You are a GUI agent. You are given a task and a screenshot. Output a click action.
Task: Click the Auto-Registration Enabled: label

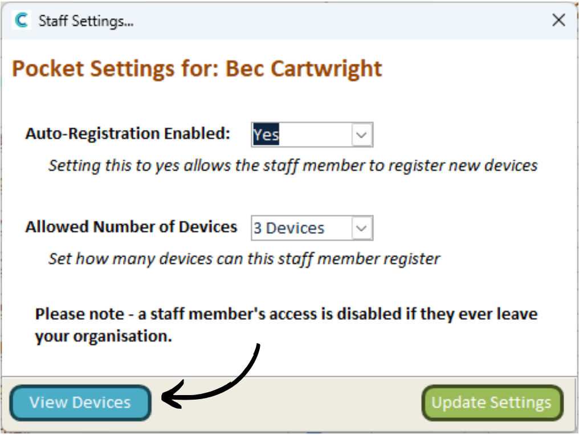click(x=128, y=133)
